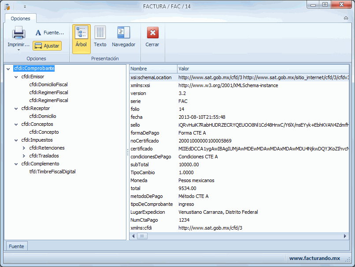Expand the cfdi:Retenciones node
Image resolution: width=355 pixels, height=267 pixels.
[24, 148]
